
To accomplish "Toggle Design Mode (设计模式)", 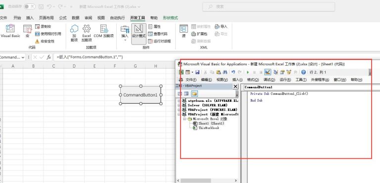I will (x=139, y=34).
